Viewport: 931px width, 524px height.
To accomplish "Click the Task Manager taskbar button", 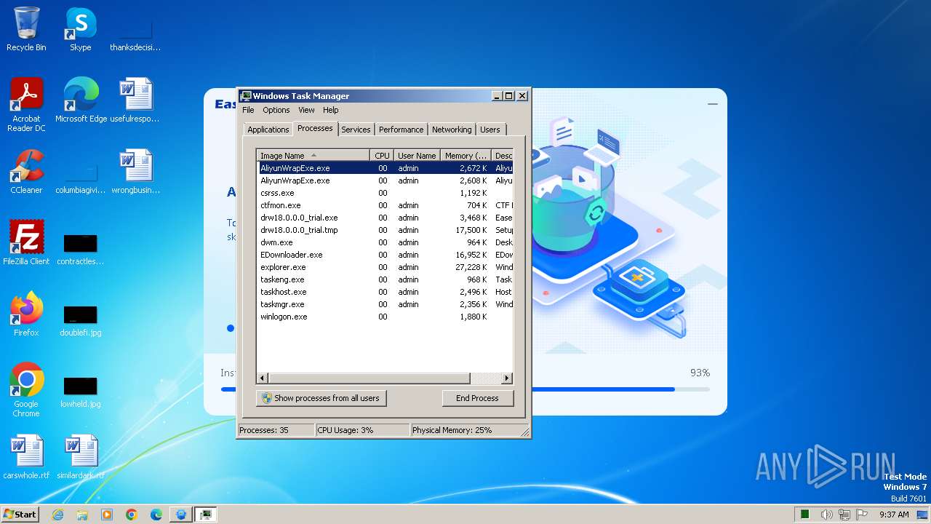I will point(206,515).
